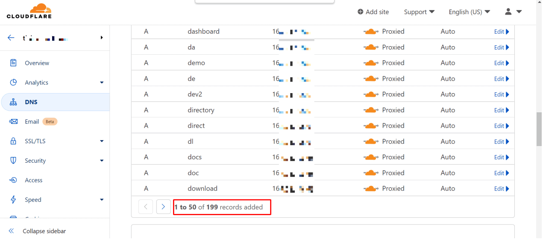Go to next page of DNS records
The image size is (543, 240).
point(164,207)
